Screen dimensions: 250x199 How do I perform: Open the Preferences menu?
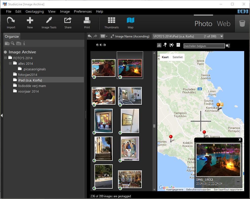click(x=83, y=11)
